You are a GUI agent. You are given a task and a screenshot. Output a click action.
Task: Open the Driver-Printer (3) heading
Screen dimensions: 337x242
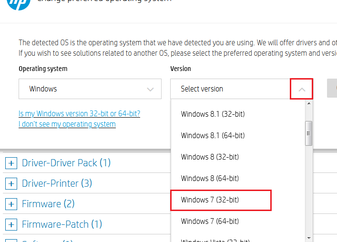click(x=57, y=183)
